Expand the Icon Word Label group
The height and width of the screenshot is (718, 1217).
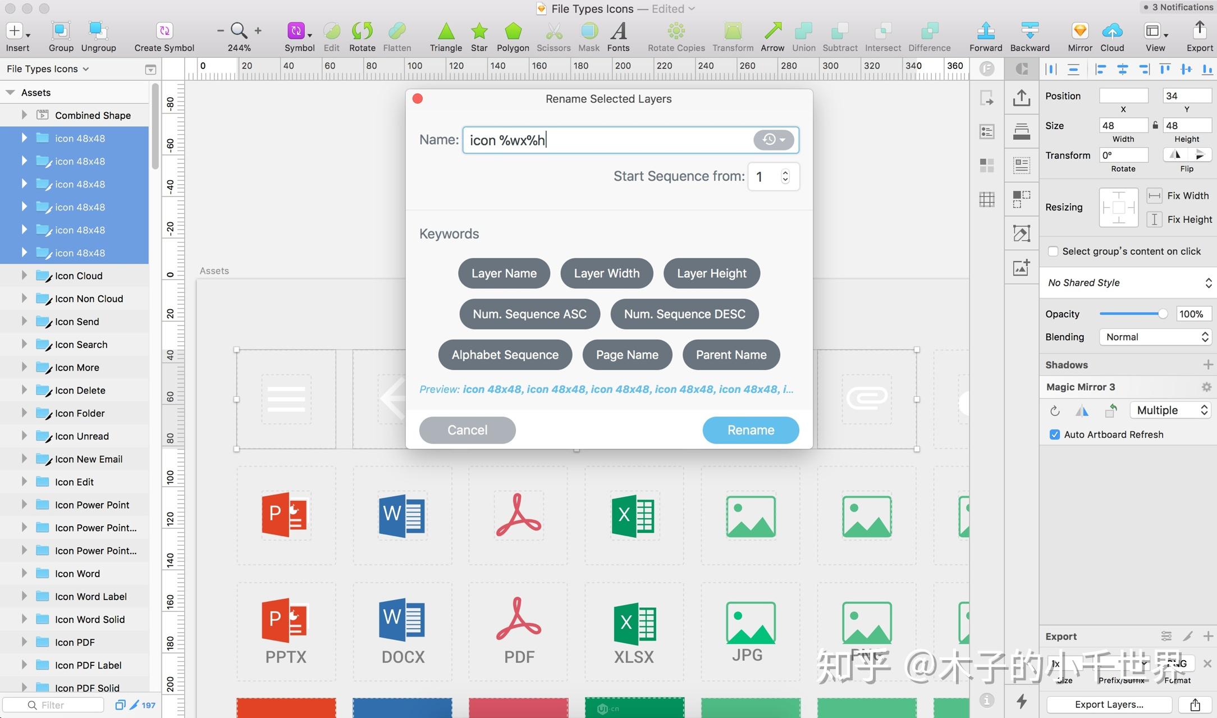pyautogui.click(x=24, y=596)
